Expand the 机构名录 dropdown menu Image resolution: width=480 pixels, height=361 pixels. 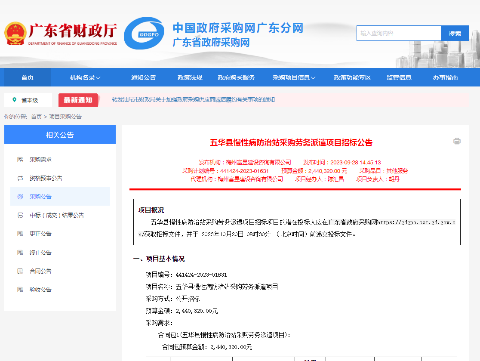tap(84, 77)
